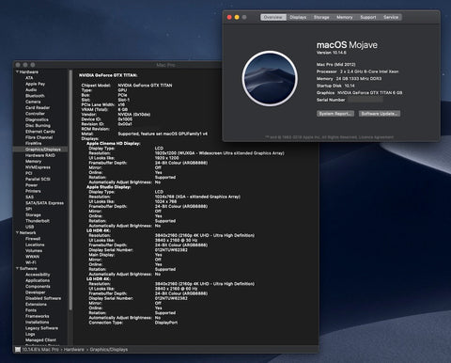Select SATA/SATA Express in the sidebar
The height and width of the screenshot is (363, 451).
[x=44, y=203]
